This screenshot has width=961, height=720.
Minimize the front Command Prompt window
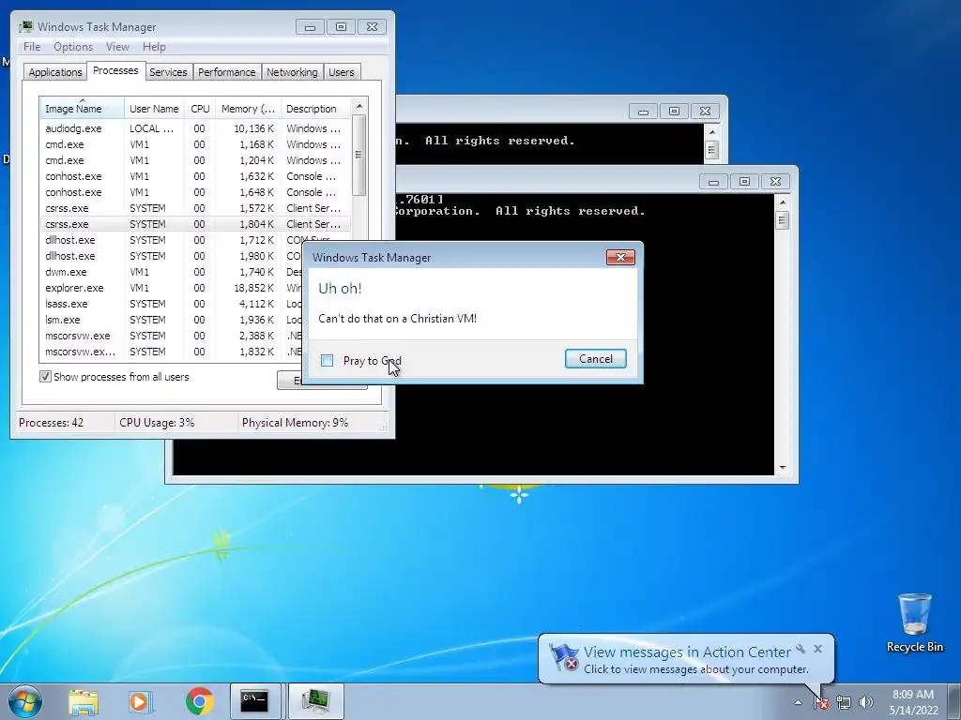click(x=713, y=181)
